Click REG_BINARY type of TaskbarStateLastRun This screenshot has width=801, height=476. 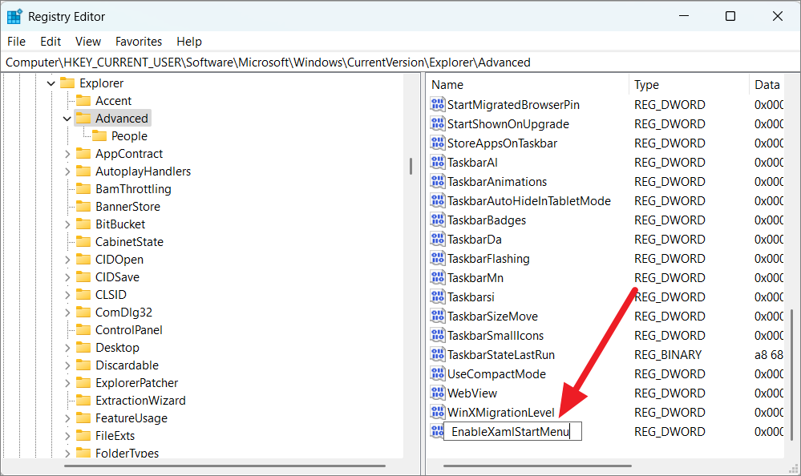(x=668, y=354)
